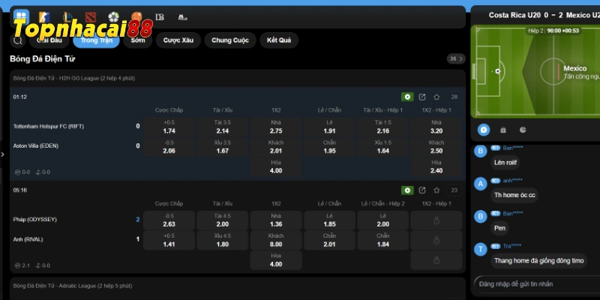Select Xỉu 3.5 odds 1.67
The width and height of the screenshot is (600, 300).
click(222, 147)
